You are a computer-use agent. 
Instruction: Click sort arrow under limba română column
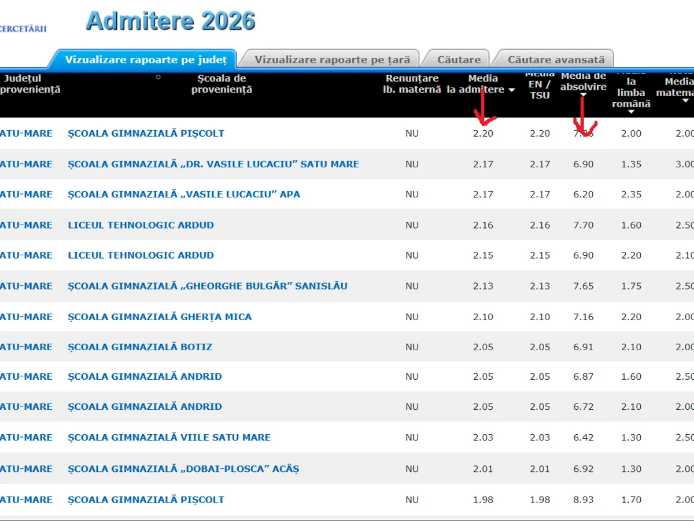[x=631, y=112]
